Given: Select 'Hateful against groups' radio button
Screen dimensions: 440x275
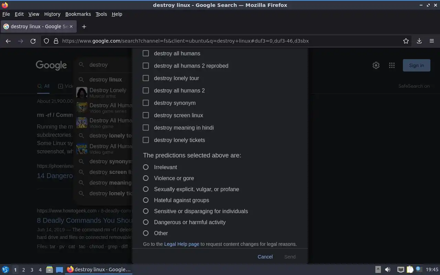Looking at the screenshot, I should pos(146,200).
